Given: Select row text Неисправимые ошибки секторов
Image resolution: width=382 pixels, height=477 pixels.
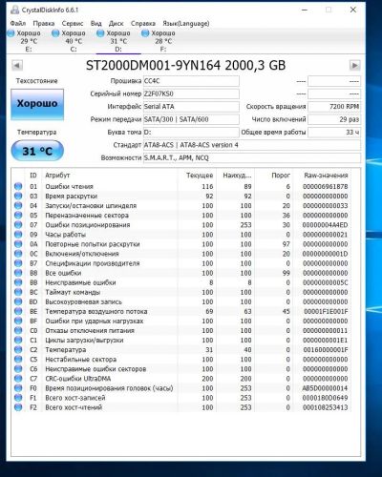Looking at the screenshot, I should 95,369.
